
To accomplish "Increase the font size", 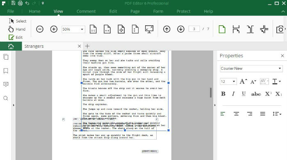I will 243,82.
